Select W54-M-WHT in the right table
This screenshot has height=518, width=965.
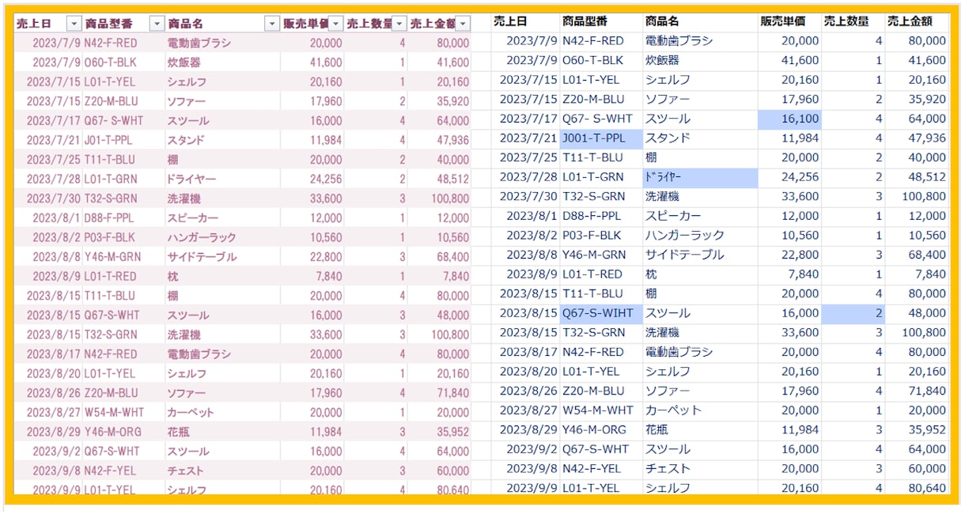coord(597,410)
